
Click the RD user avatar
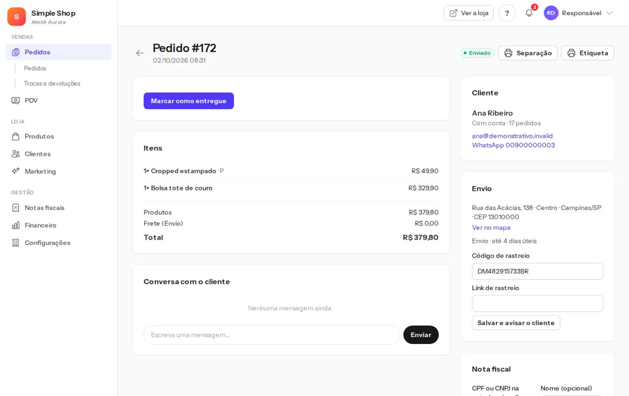(551, 13)
